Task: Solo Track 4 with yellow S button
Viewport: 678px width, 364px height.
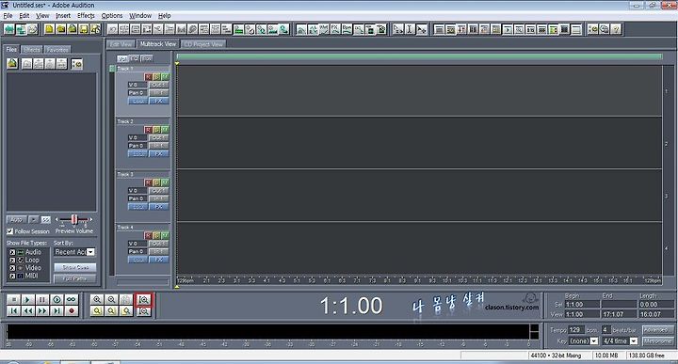Action: pos(156,235)
